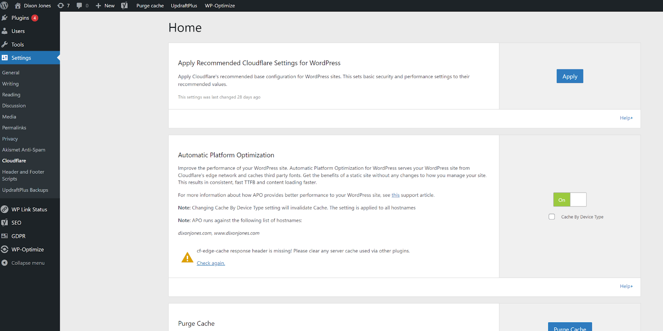Open UpdraftPlus in the admin bar
663x331 pixels.
(x=184, y=6)
